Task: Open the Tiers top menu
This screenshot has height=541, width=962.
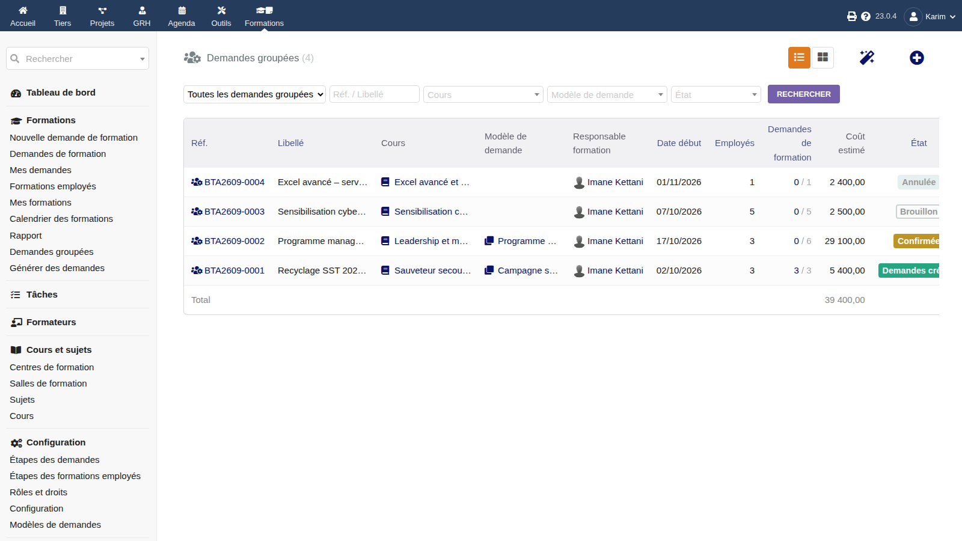Action: pos(63,16)
